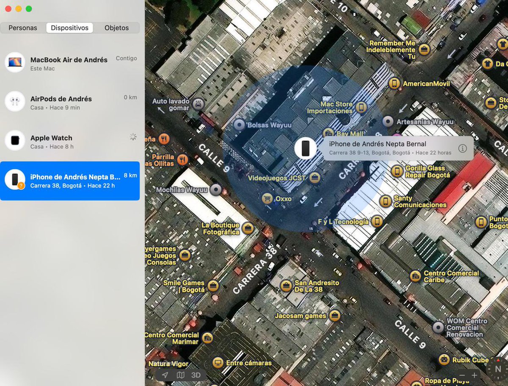Screen dimensions: 508x386
Task: Click the AirPods device icon
Action: pyautogui.click(x=15, y=101)
